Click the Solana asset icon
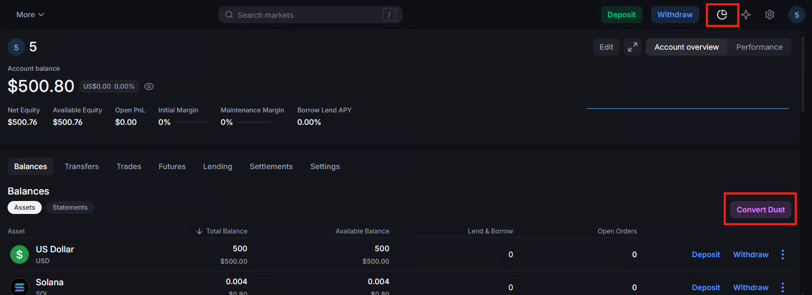 pyautogui.click(x=20, y=287)
